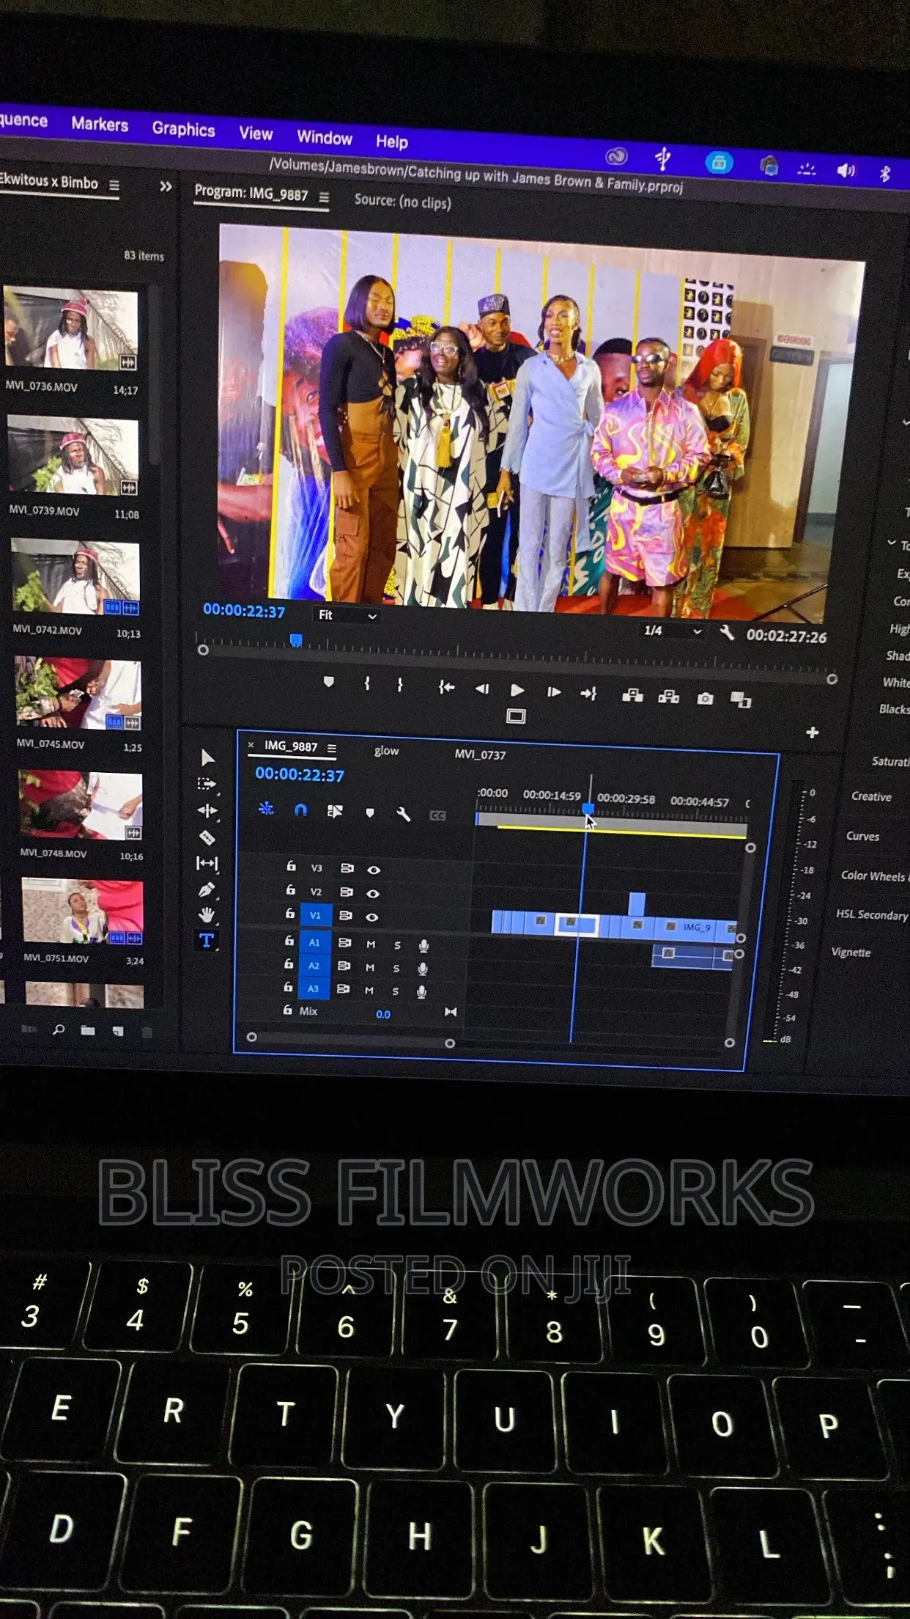Select the Razor tool
This screenshot has width=910, height=1619.
point(207,837)
